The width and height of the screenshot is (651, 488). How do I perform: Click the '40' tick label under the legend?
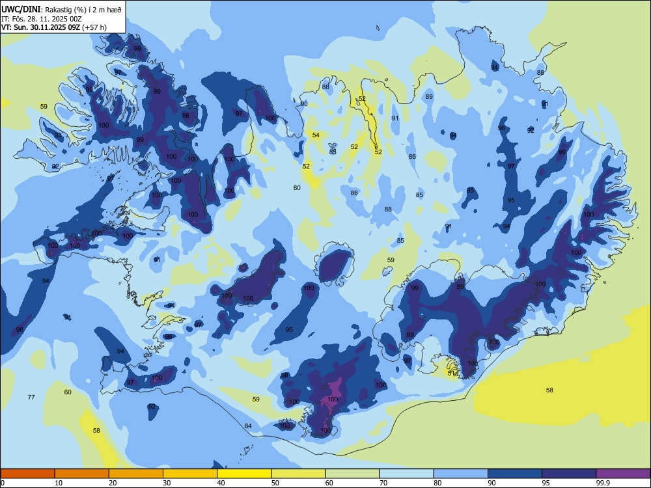(221, 483)
